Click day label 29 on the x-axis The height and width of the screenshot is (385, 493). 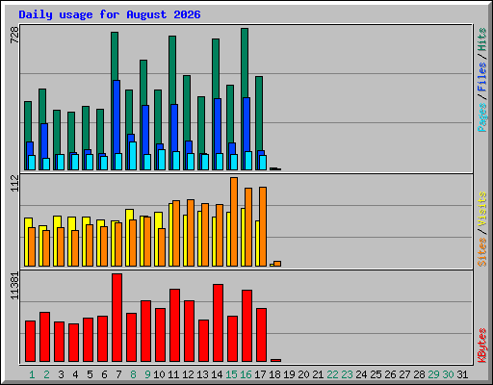433,374
